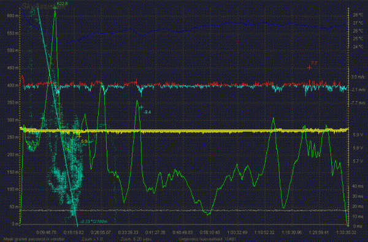The height and width of the screenshot is (242, 368).
Task: Click the 1:03:32.49 time axis label
Action: coord(237,232)
